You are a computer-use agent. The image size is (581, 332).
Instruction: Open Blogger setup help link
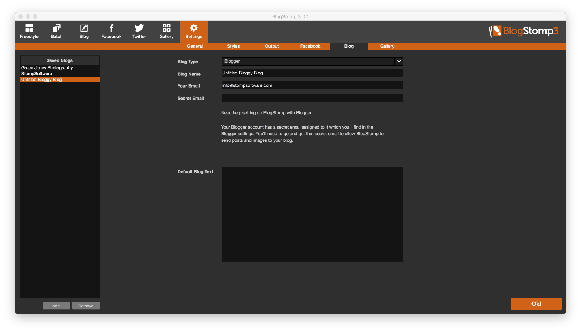(x=266, y=113)
